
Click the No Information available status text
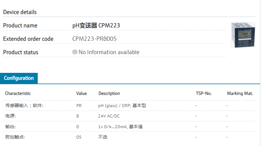pos(109,52)
